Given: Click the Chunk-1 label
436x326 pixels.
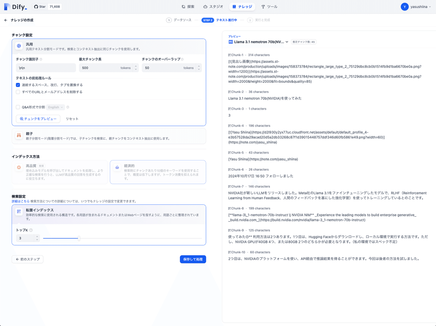Looking at the screenshot, I should tap(237, 55).
